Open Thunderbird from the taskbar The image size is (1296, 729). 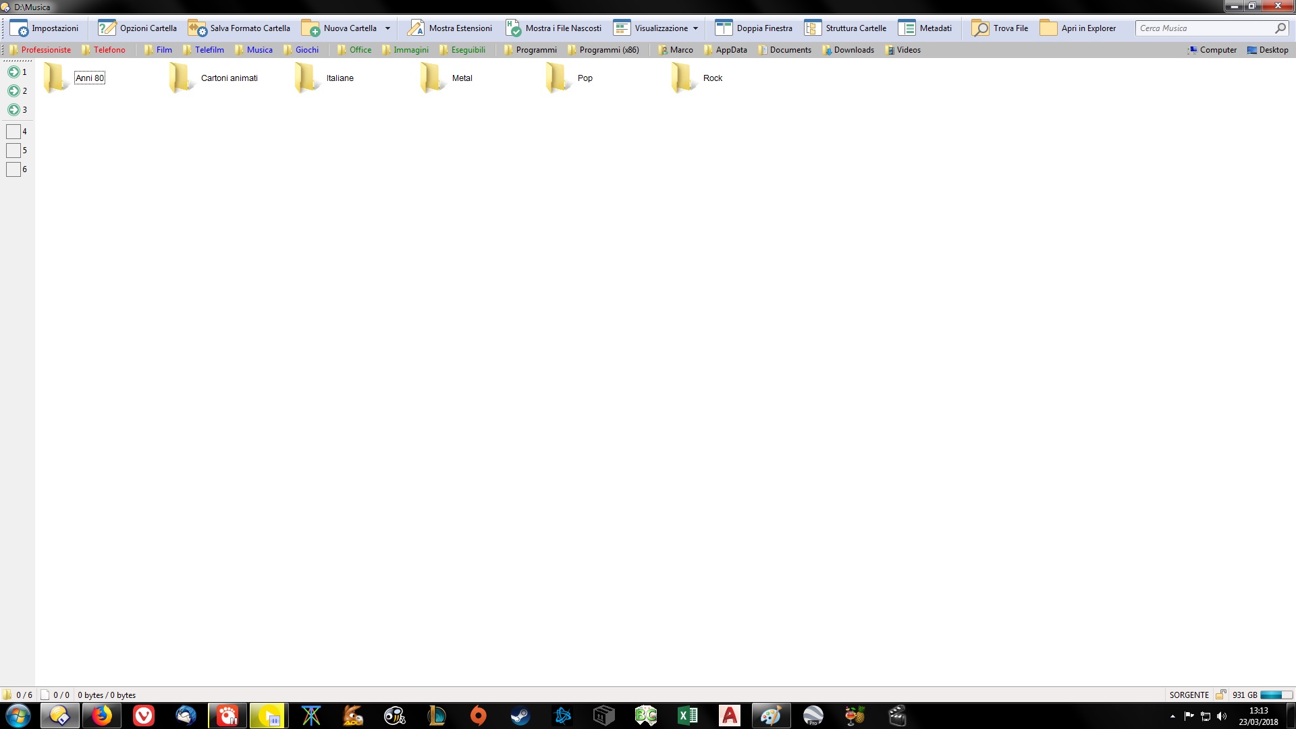click(186, 715)
